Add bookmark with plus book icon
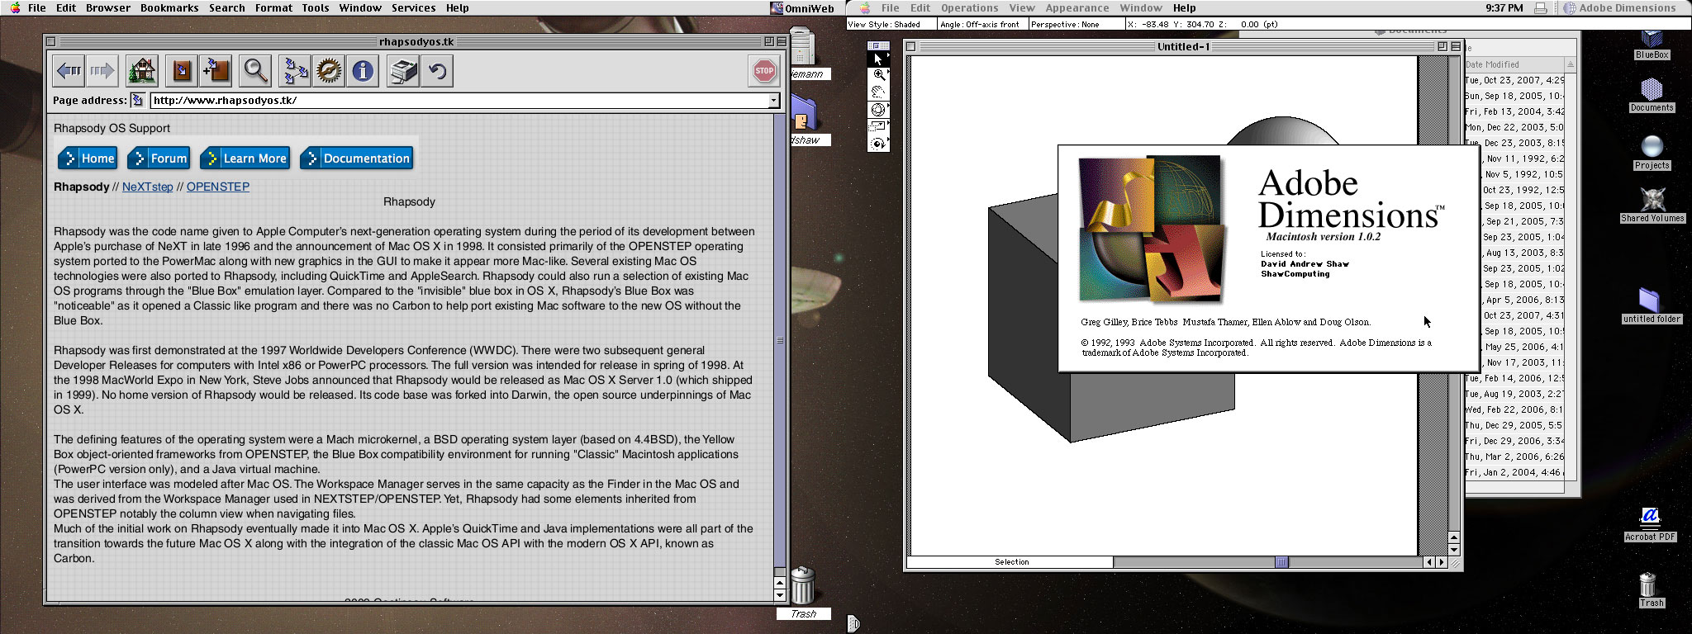 coord(215,71)
